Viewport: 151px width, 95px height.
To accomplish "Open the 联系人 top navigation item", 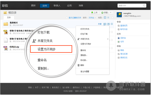I will click(x=57, y=6).
